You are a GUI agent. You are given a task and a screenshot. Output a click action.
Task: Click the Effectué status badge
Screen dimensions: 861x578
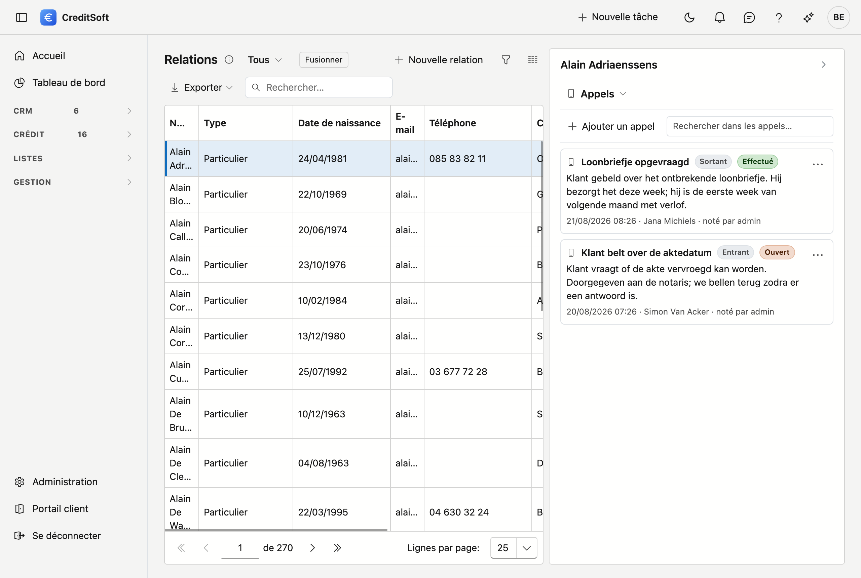click(757, 161)
